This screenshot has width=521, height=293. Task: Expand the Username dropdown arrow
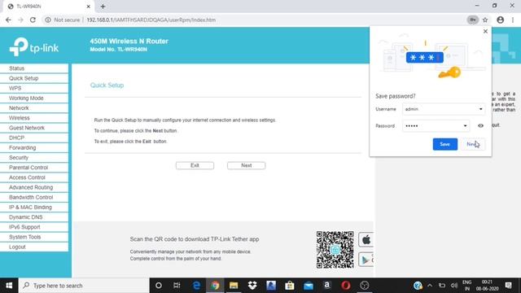480,109
